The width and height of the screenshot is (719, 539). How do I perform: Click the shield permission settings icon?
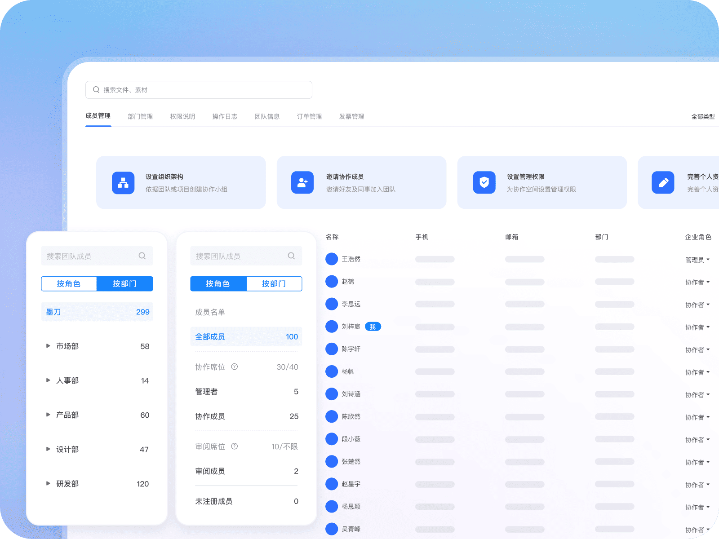click(x=484, y=183)
